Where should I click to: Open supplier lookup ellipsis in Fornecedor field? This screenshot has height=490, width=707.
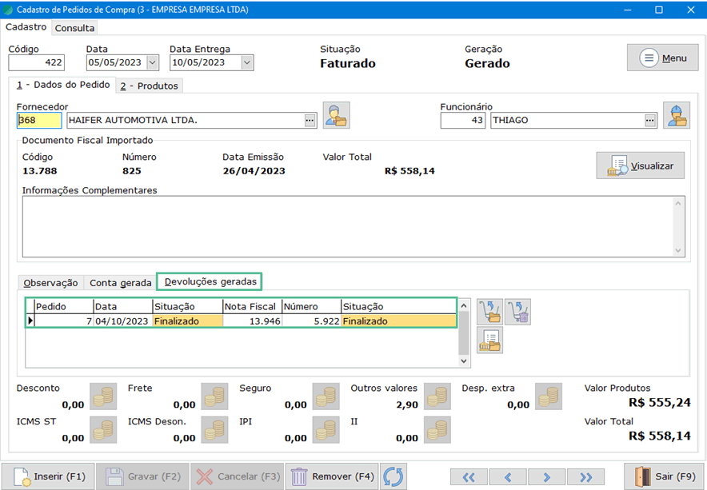click(310, 120)
